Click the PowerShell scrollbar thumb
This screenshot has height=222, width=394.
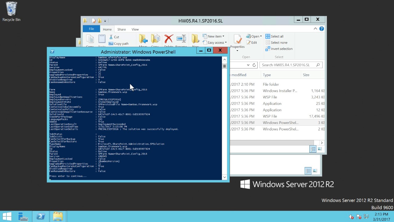(x=224, y=66)
